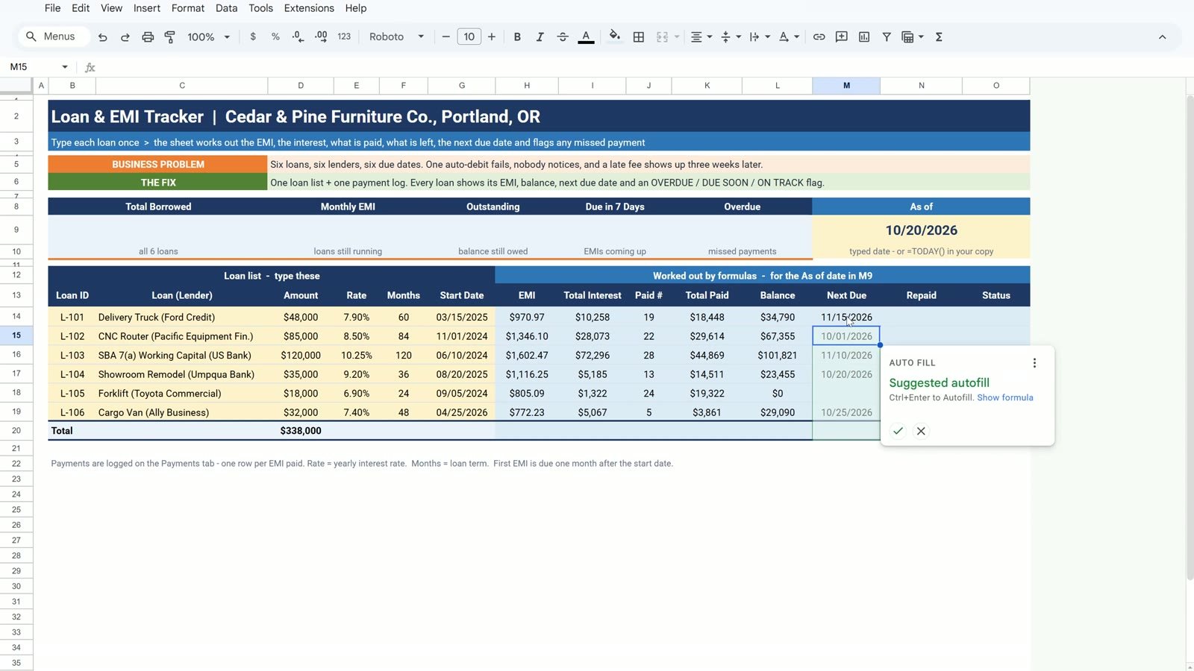Click the Show formula link
This screenshot has width=1194, height=671.
click(x=1005, y=397)
